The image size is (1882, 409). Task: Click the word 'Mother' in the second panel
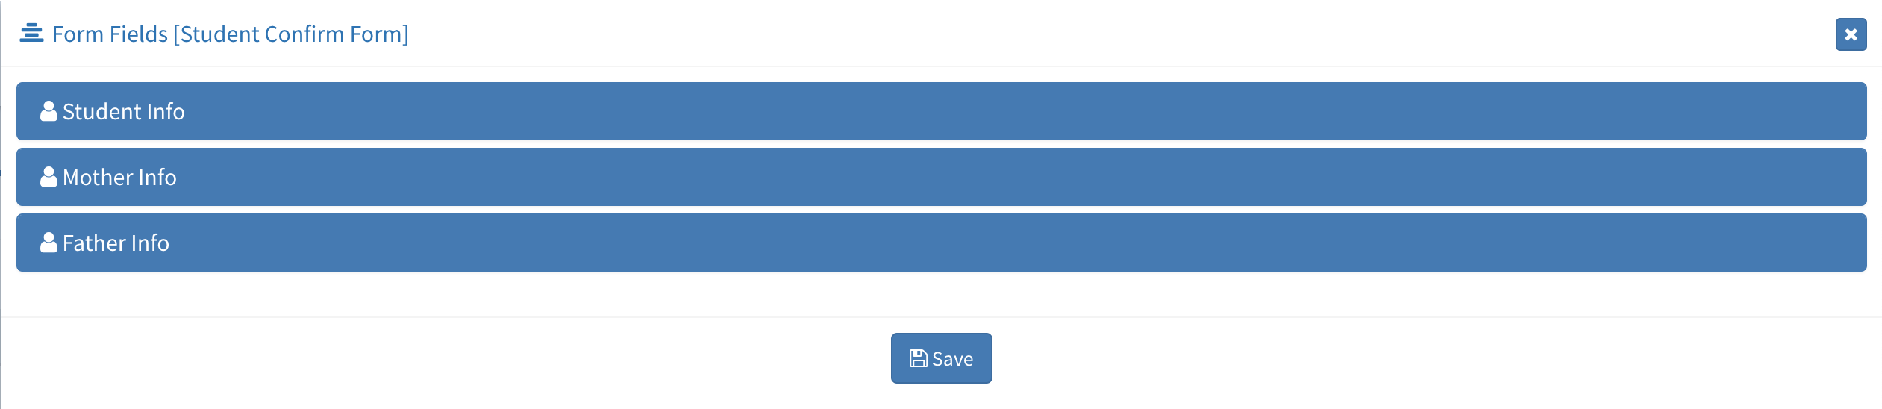tap(98, 177)
